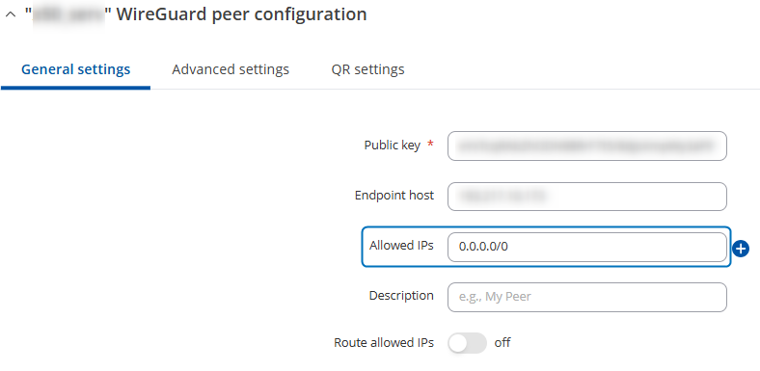Toggle the Route allowed IPs switch

coord(467,343)
